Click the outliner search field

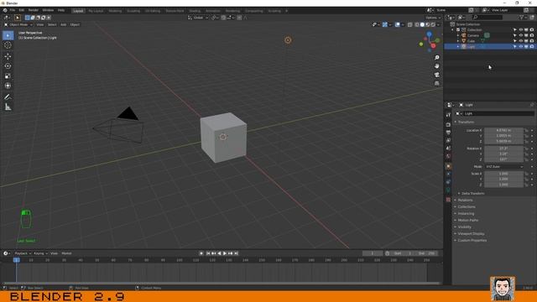click(x=487, y=17)
